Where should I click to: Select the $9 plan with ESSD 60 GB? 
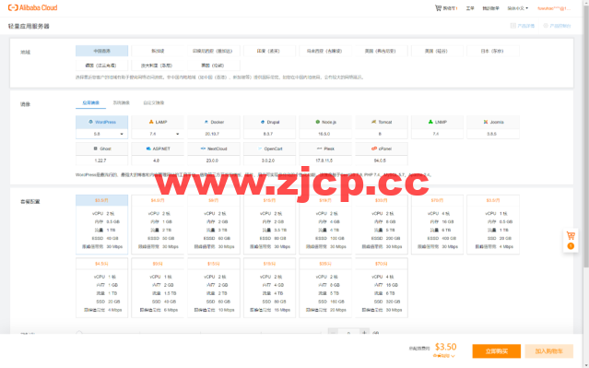(214, 224)
